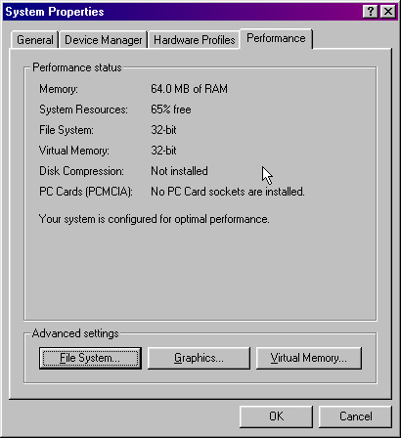The height and width of the screenshot is (438, 401).
Task: Click the Advanced settings group heading
Action: (75, 333)
